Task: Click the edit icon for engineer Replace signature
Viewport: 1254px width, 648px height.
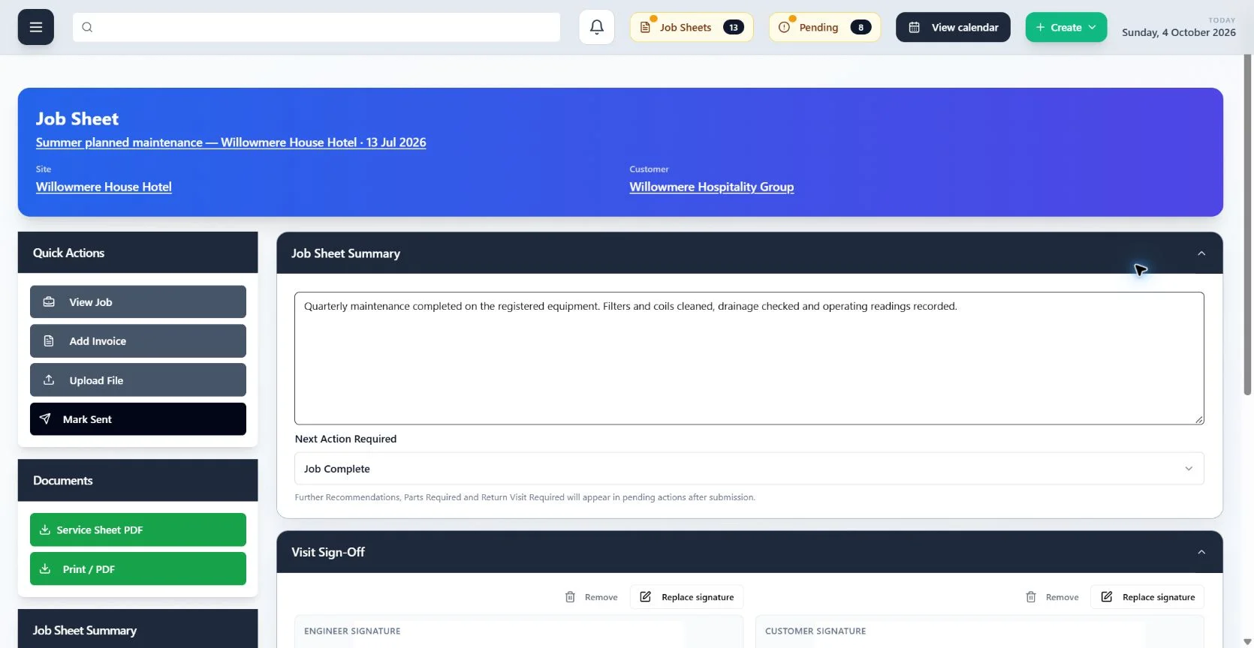Action: pyautogui.click(x=645, y=597)
